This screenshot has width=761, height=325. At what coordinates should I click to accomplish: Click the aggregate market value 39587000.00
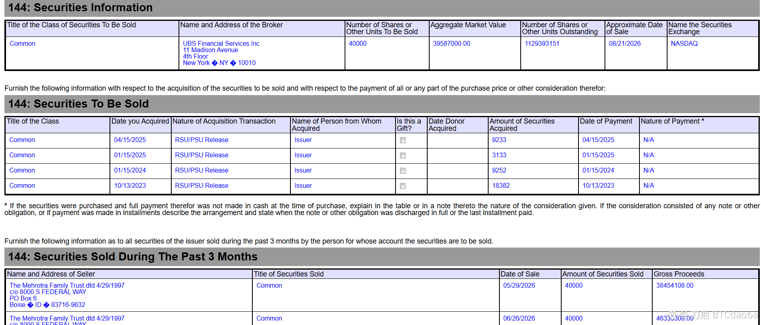tap(451, 43)
